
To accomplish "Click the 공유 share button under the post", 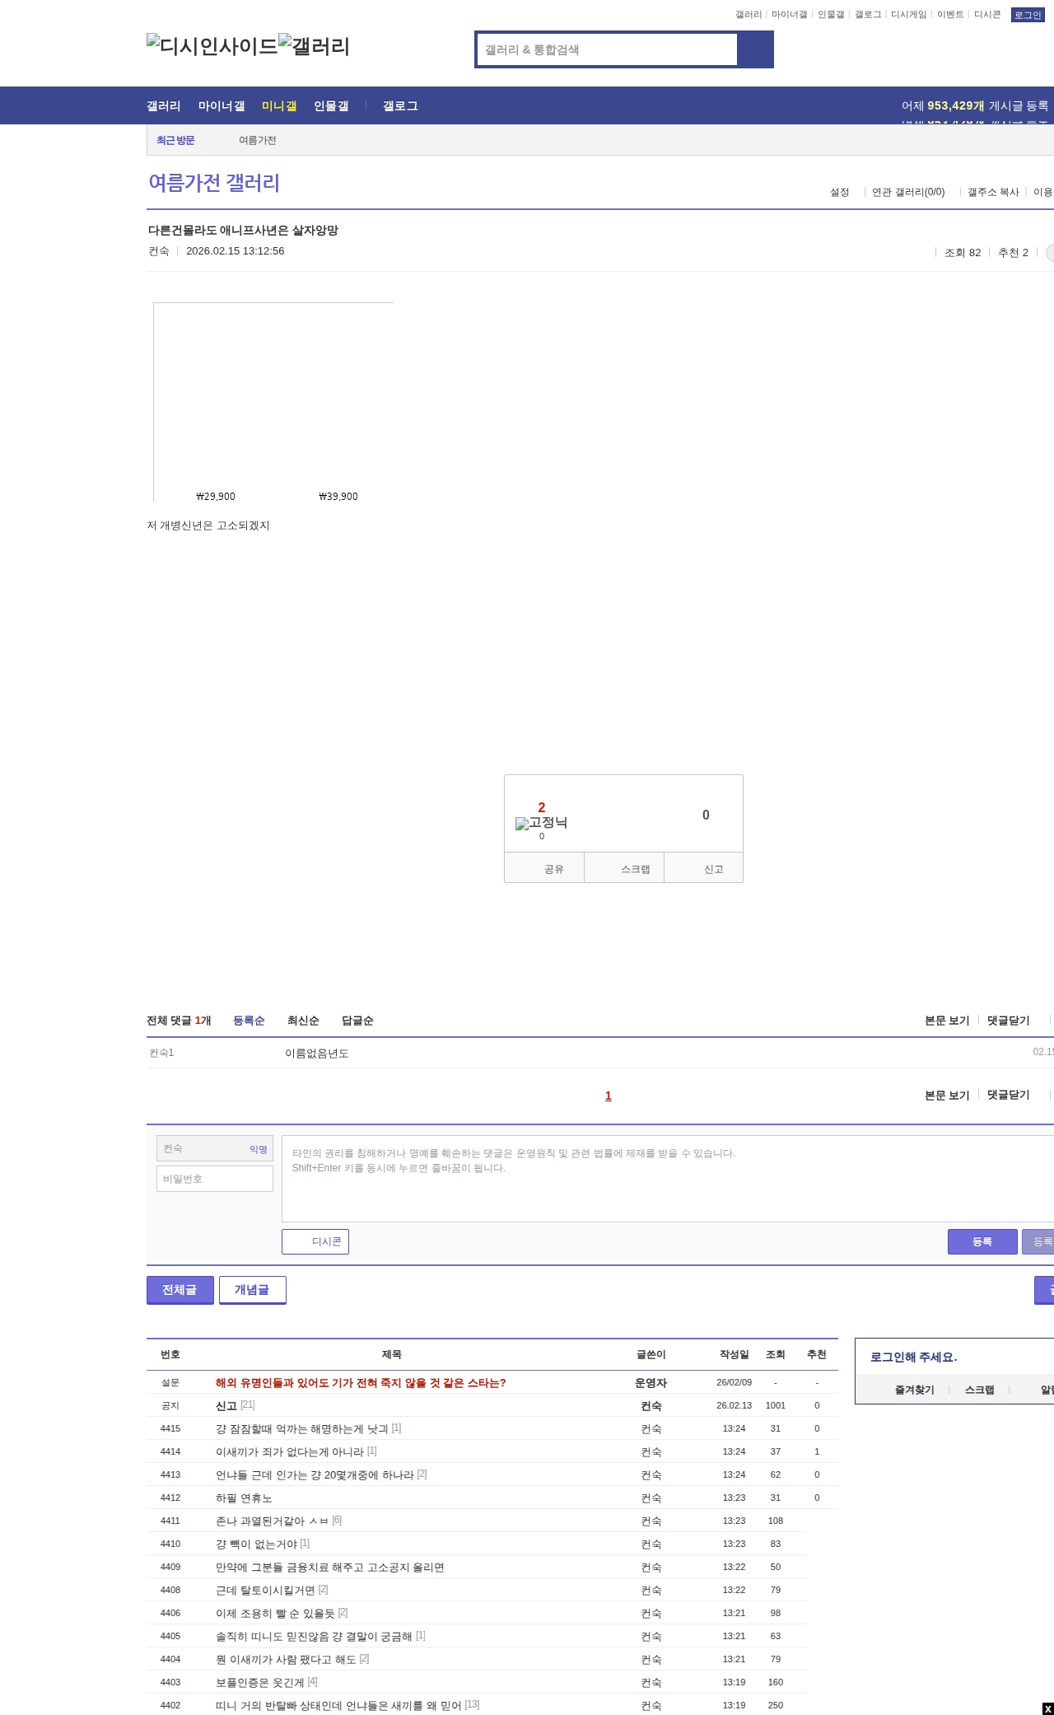I will click(x=544, y=868).
